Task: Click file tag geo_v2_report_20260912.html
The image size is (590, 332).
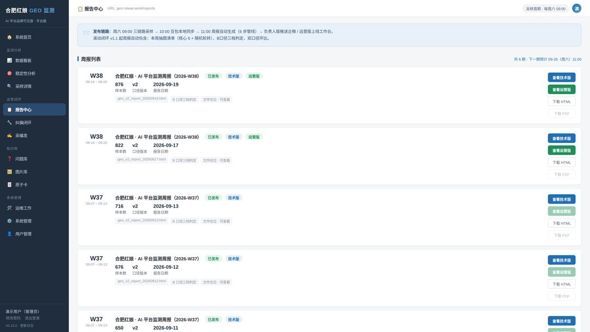Action: point(141,282)
